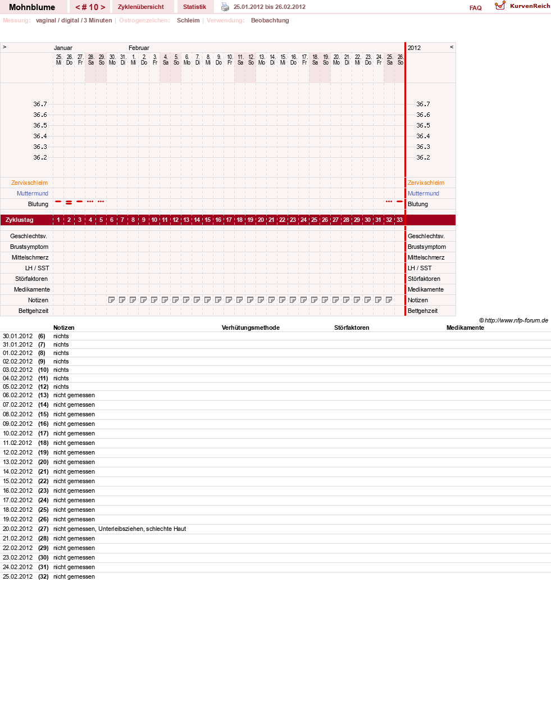Open the note icon for cycle day 13
551x709 pixels.
pyautogui.click(x=186, y=300)
